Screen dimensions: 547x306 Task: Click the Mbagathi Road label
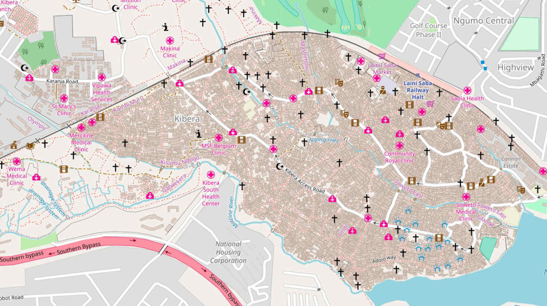pos(537,71)
